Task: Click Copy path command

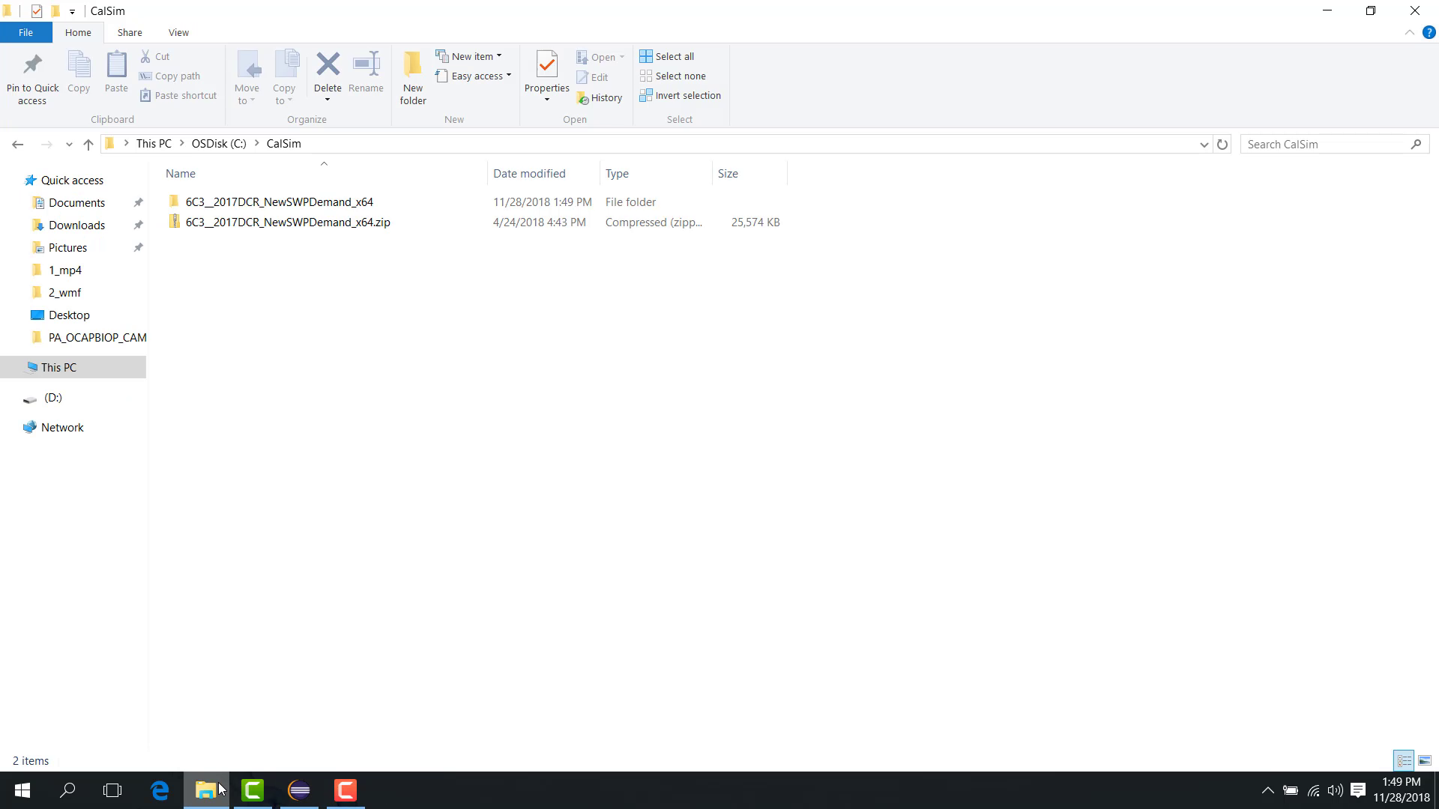Action: click(170, 76)
